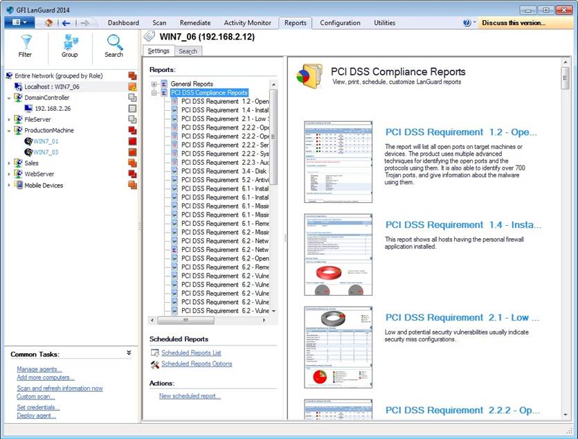Expand the FileServer tree node
The width and height of the screenshot is (578, 439).
tap(9, 120)
